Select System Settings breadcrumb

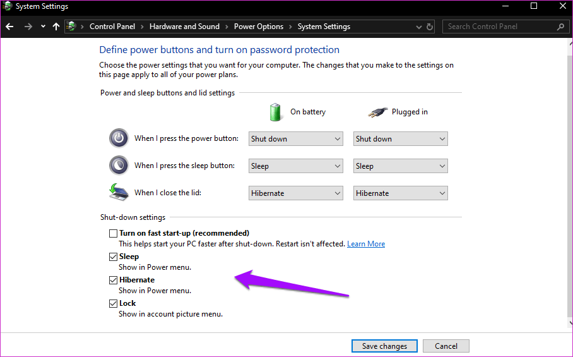point(324,27)
